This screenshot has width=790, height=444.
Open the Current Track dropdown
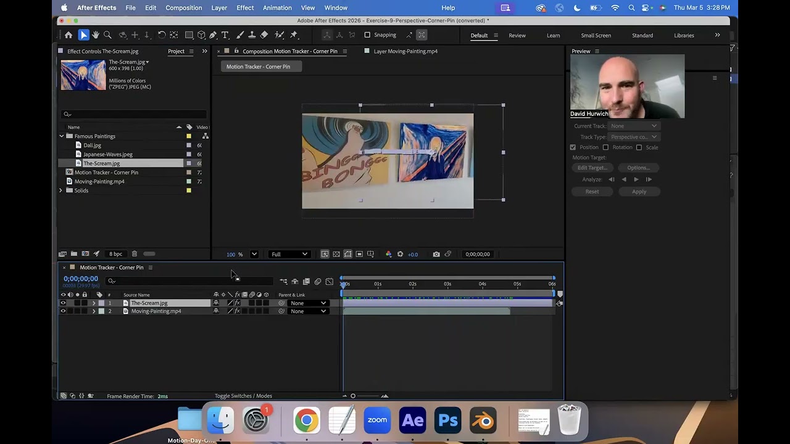point(634,126)
